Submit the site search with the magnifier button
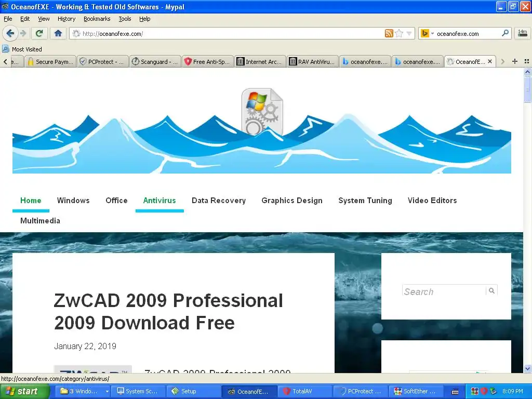This screenshot has width=532, height=399. click(491, 291)
